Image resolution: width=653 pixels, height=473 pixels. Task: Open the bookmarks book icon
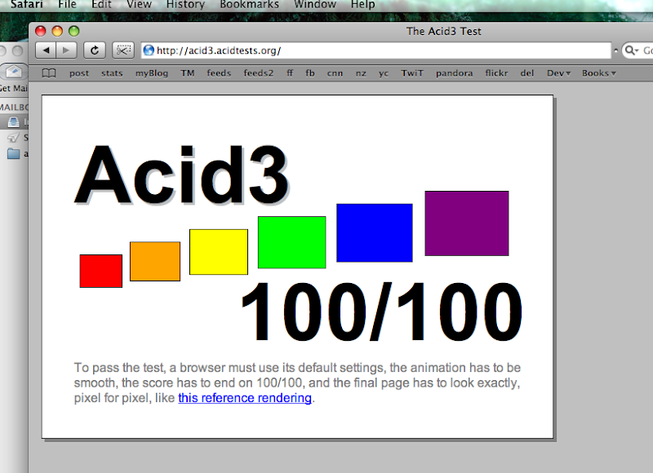pyautogui.click(x=50, y=73)
